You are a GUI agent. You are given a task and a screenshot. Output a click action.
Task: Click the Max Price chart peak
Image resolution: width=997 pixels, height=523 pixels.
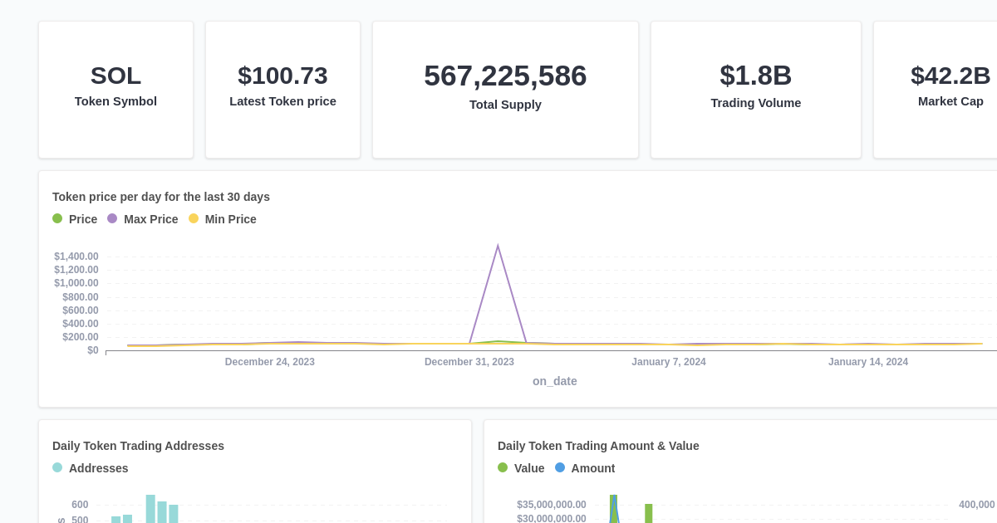(498, 245)
